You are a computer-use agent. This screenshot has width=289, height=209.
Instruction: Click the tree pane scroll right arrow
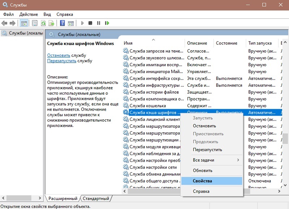click(x=40, y=198)
